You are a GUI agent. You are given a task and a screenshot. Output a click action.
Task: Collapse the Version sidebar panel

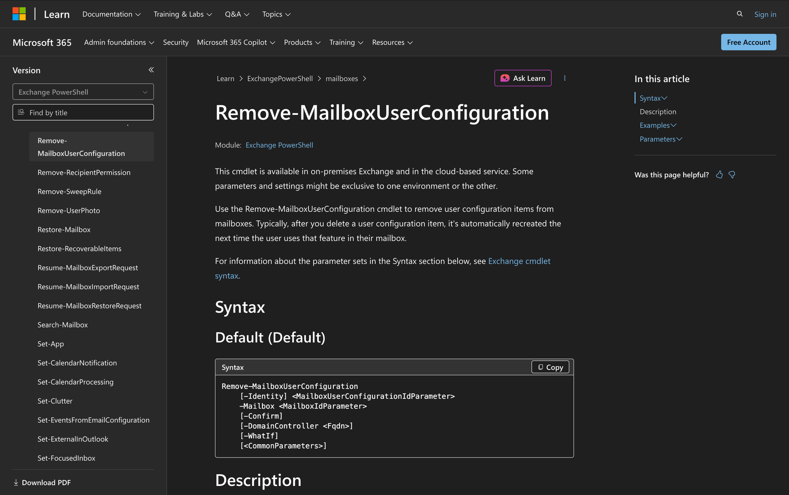tap(151, 70)
